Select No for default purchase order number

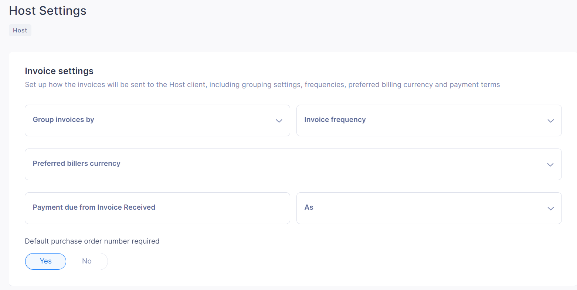(87, 261)
